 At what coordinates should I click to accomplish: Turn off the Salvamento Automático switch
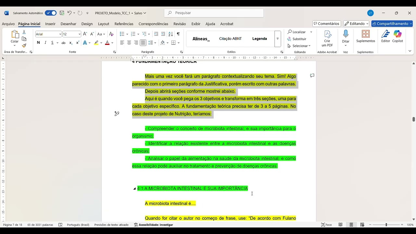point(51,13)
